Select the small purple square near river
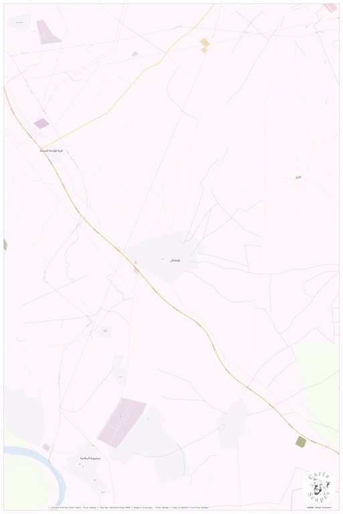Screen dimensions: 343x514 pos(46,447)
